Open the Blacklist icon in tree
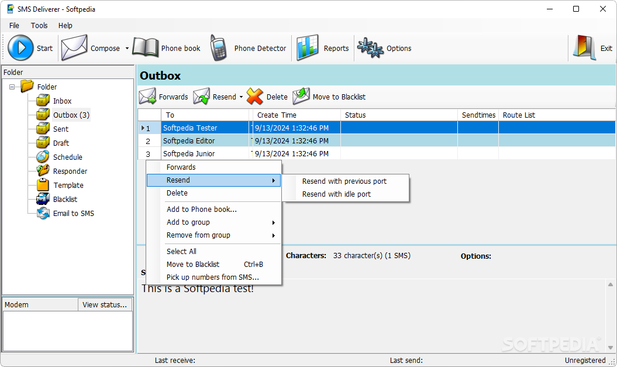This screenshot has height=367, width=617. coord(43,199)
